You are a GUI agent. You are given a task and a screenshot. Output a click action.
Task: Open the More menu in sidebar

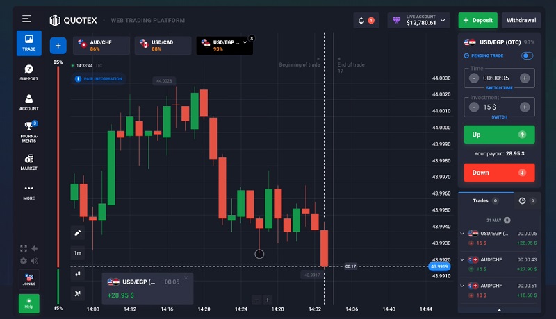29,192
